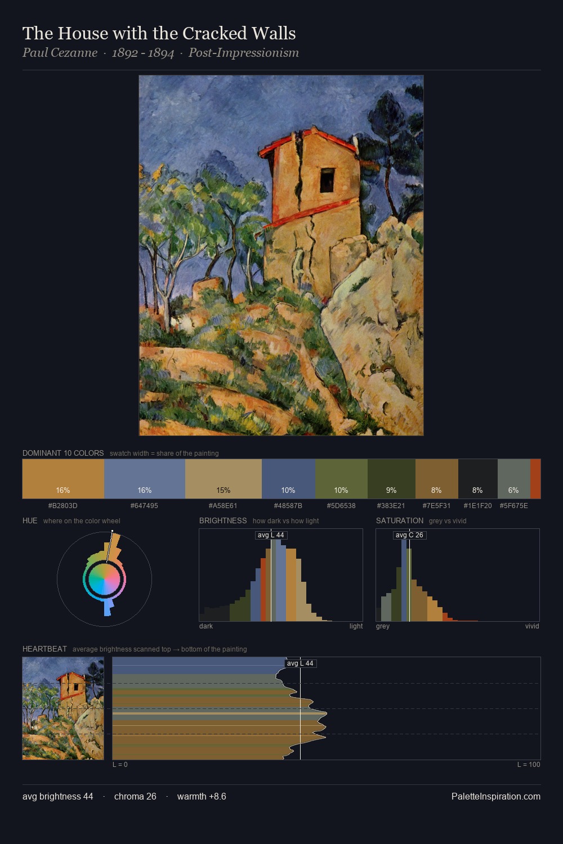Click the hue color wheel chart

105,579
